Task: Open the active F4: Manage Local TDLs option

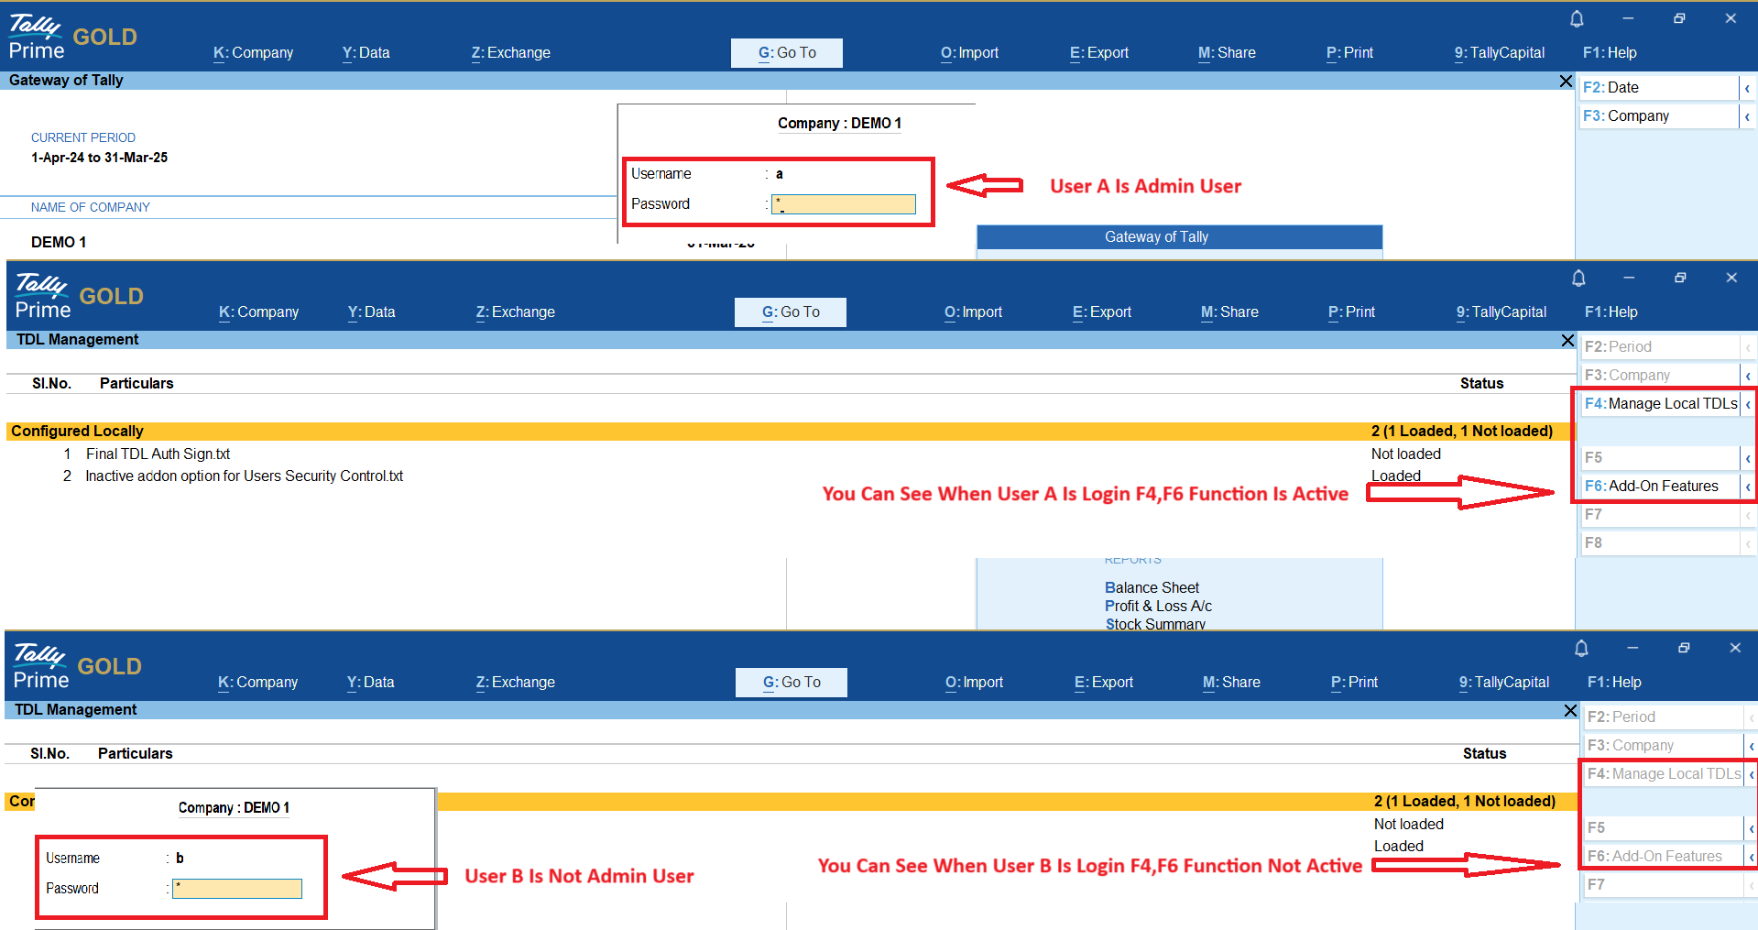Action: 1660,404
